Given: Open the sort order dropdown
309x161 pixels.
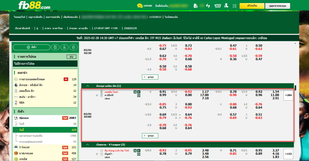Looking at the screenshot, I should tap(24, 28).
